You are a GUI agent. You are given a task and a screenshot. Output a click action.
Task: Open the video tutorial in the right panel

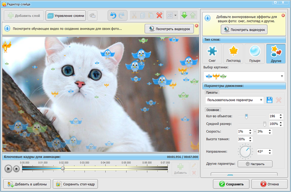pyautogui.click(x=244, y=30)
